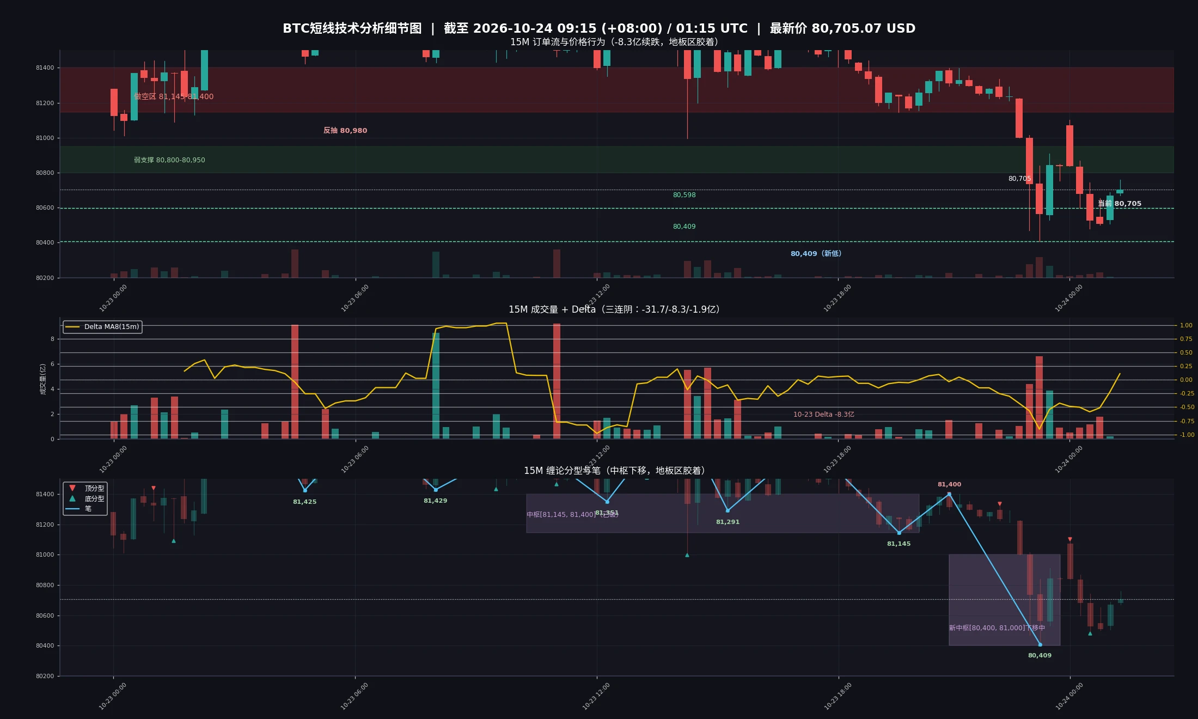The height and width of the screenshot is (719, 1198).
Task: Click the 1.00 tick on the Delta axis
Action: pos(1186,326)
